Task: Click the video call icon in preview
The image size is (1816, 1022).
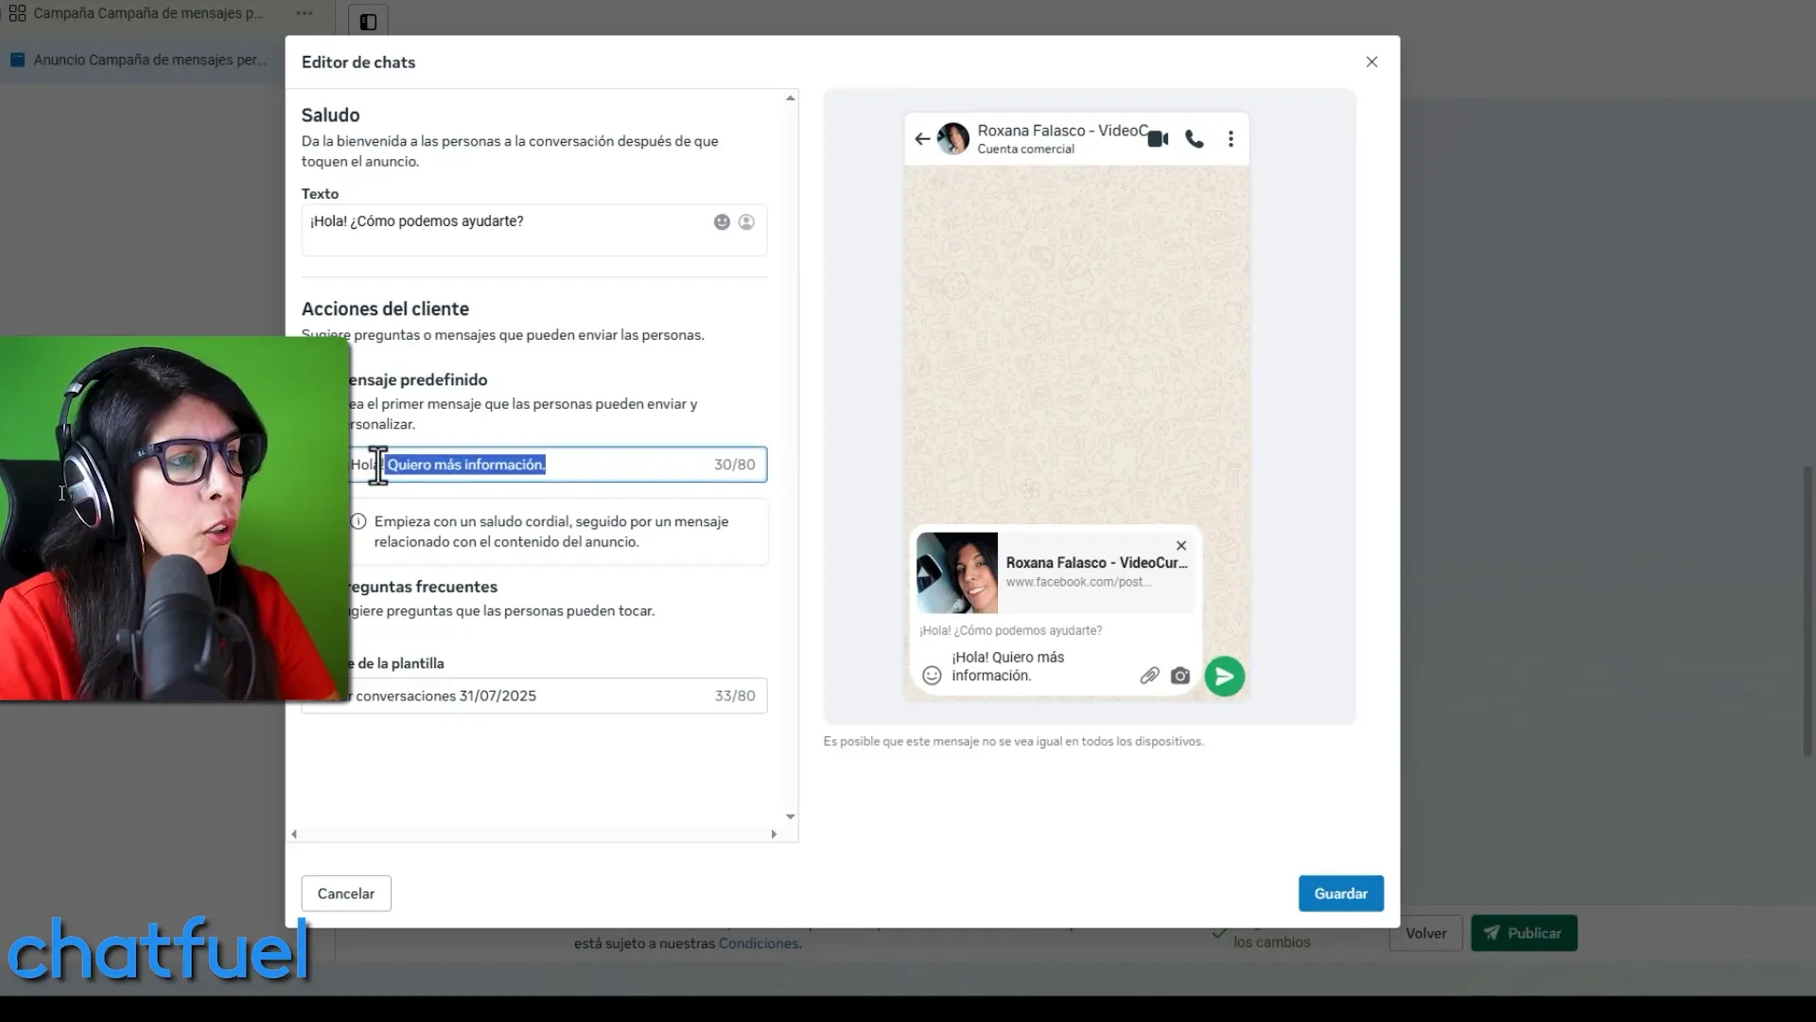Action: (x=1158, y=139)
